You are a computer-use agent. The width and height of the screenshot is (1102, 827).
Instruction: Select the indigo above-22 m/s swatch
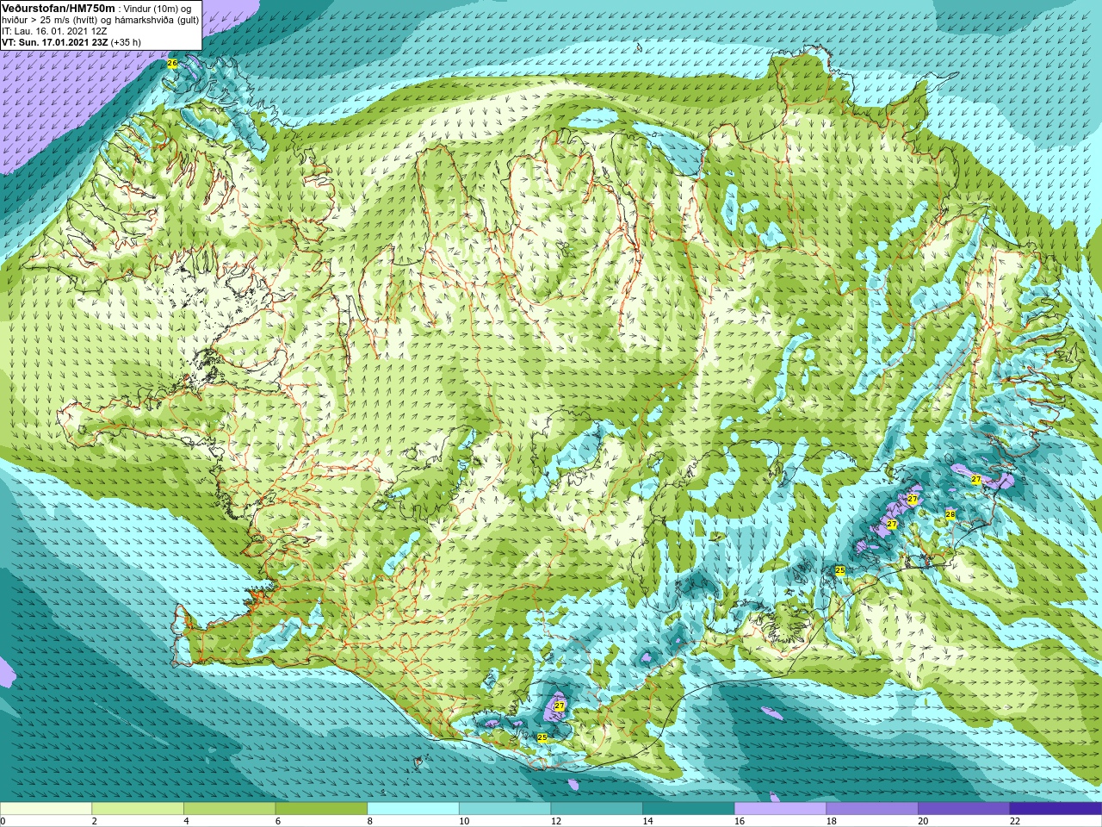(1056, 809)
